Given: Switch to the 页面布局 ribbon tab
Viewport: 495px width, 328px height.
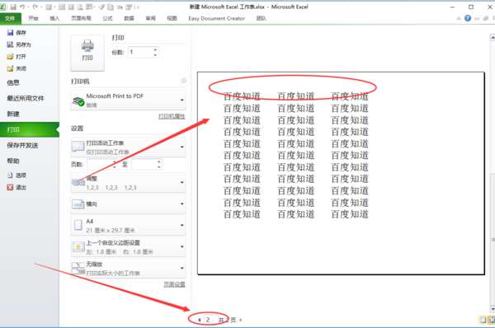Looking at the screenshot, I should coord(81,18).
